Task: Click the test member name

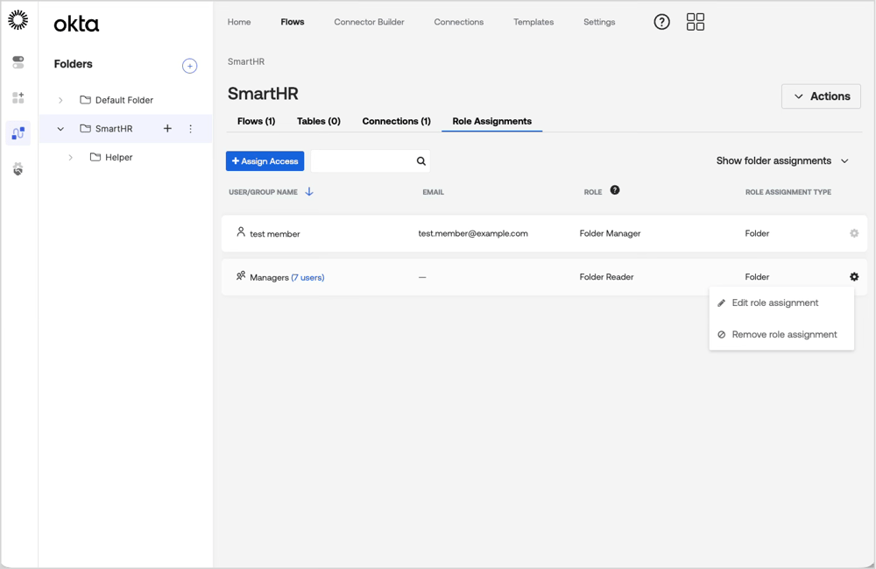Action: click(275, 234)
